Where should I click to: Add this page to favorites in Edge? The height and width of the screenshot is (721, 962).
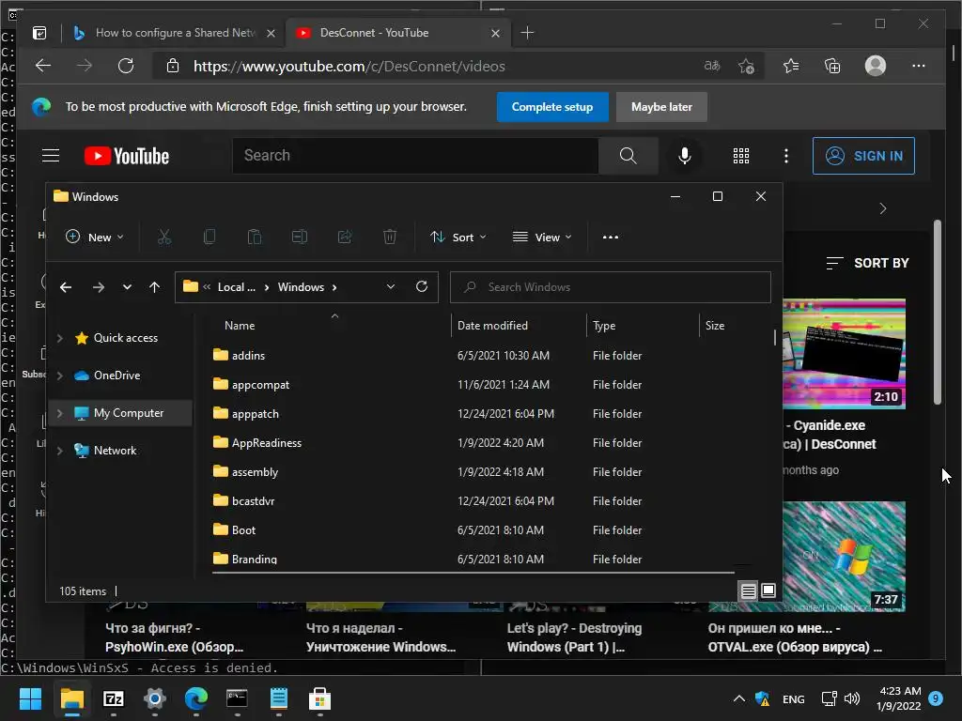click(746, 67)
